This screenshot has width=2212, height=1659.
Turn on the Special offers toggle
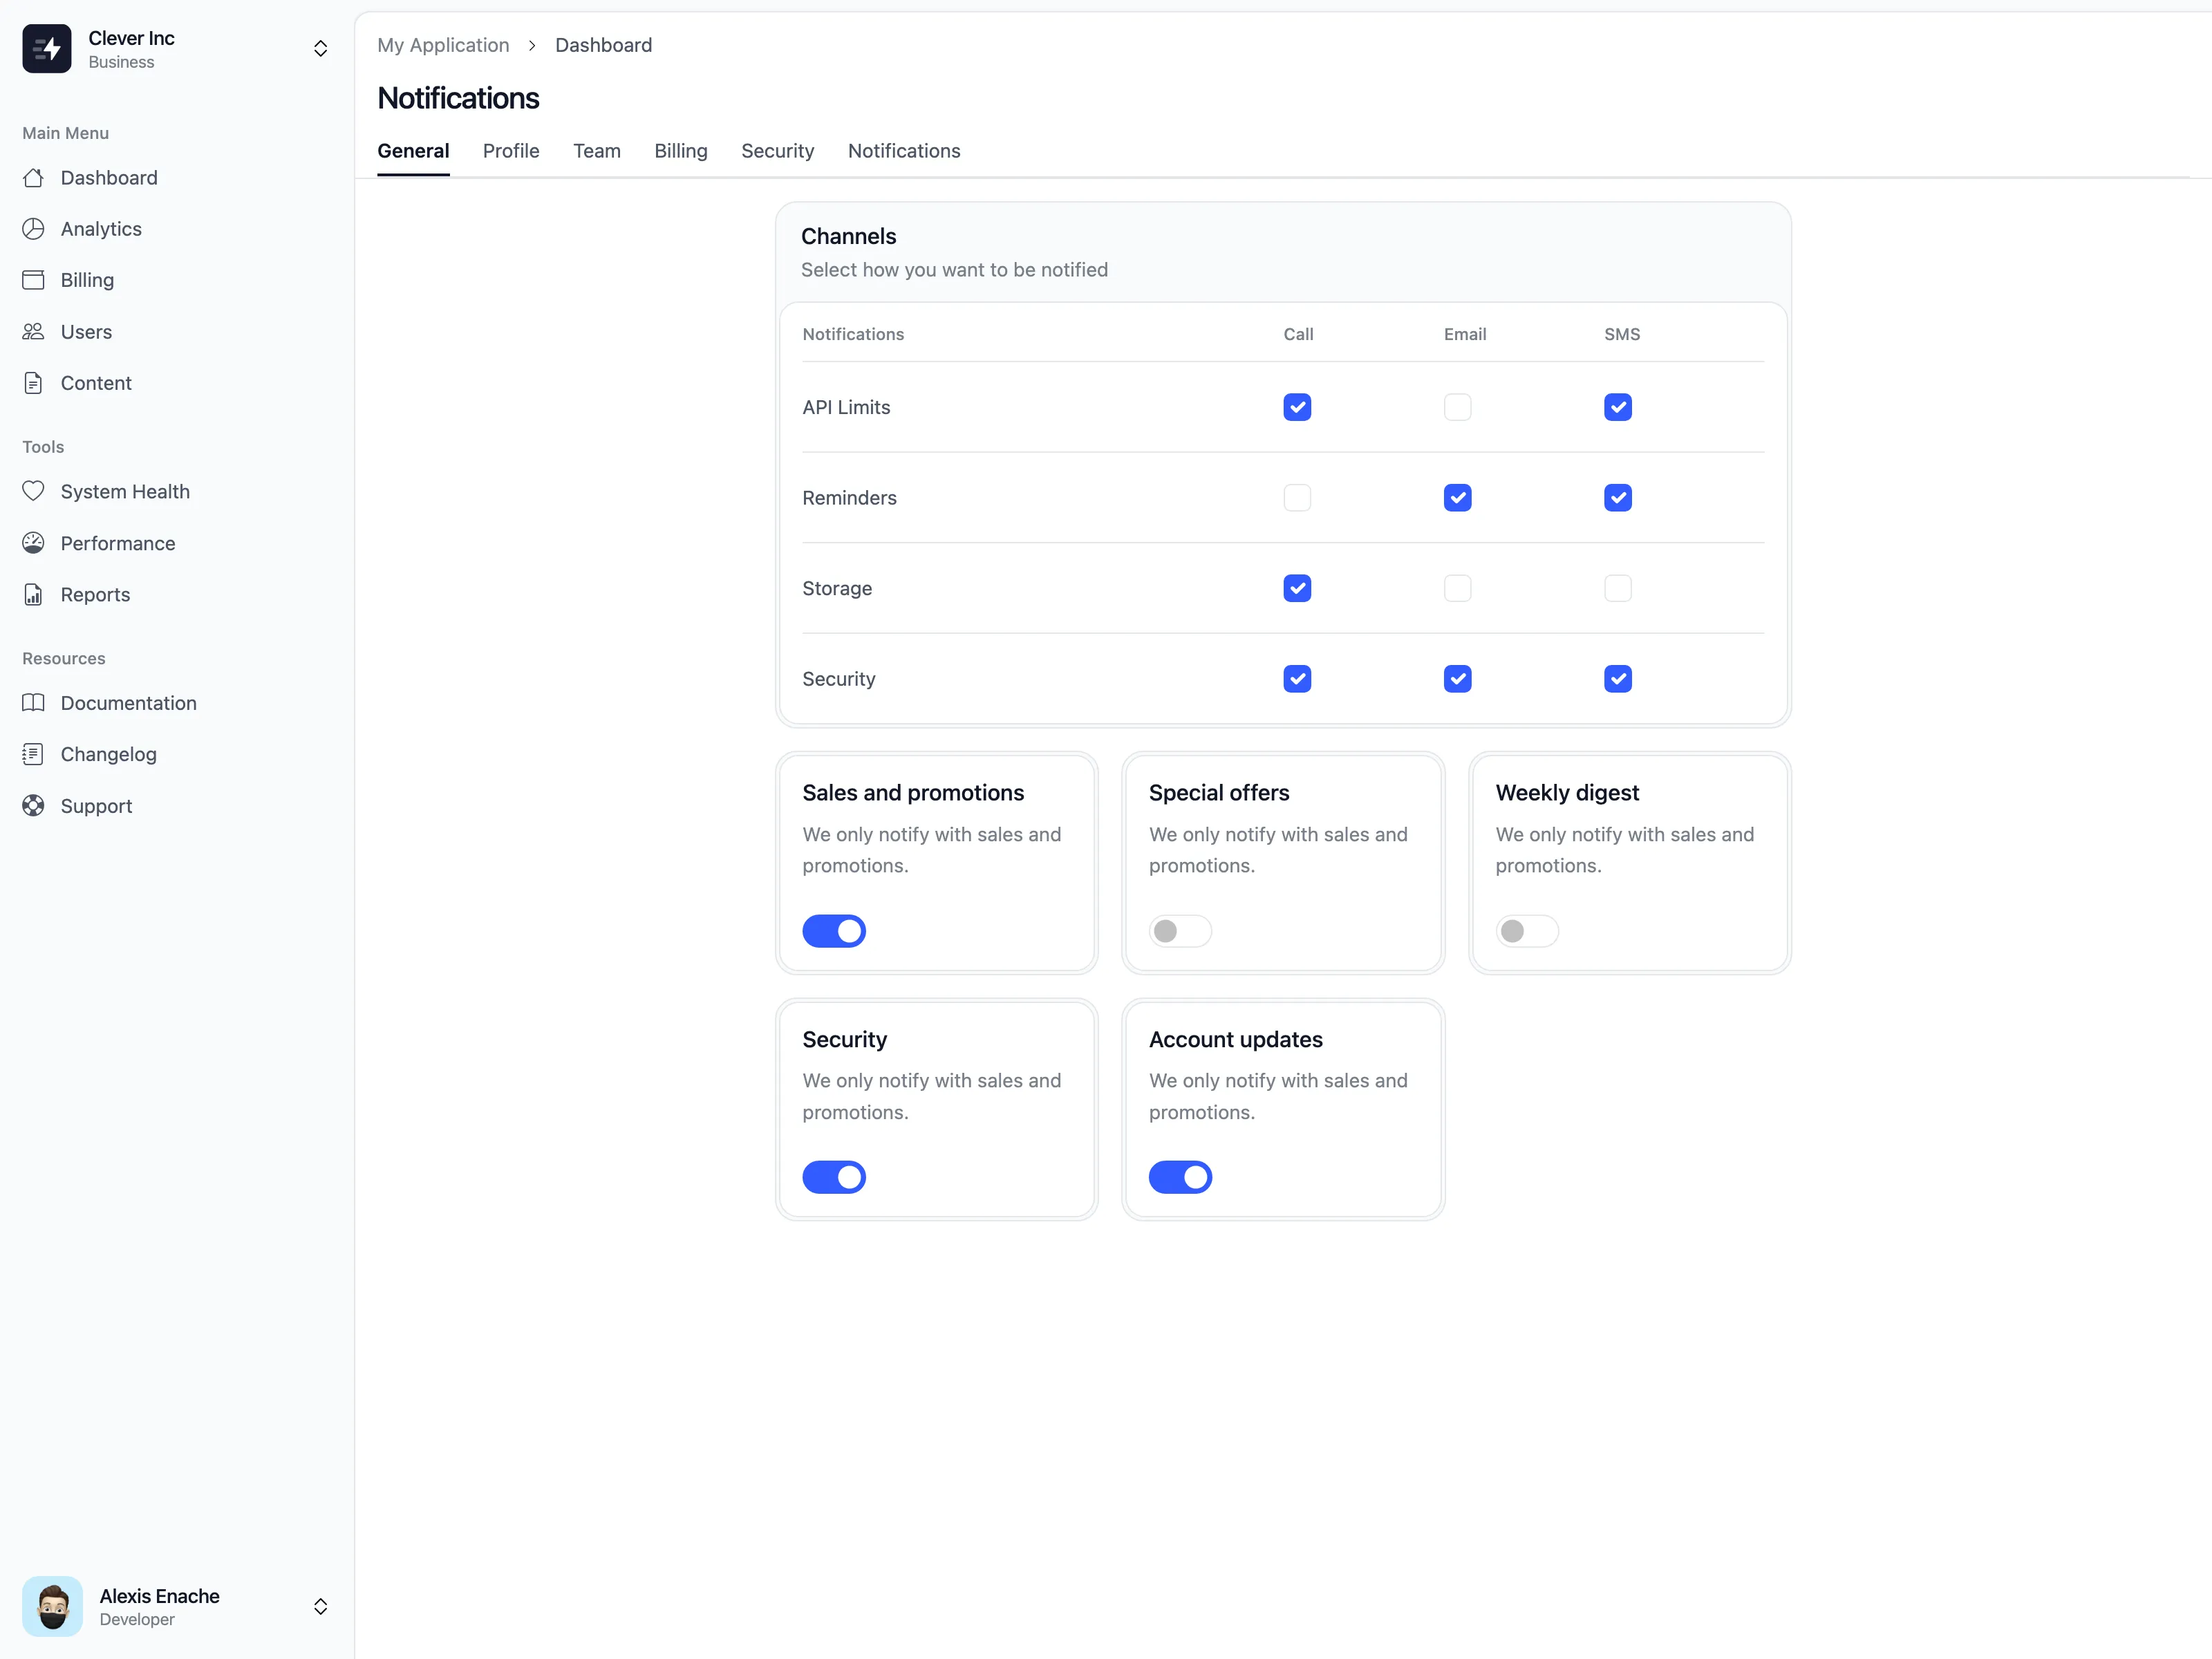coord(1180,931)
